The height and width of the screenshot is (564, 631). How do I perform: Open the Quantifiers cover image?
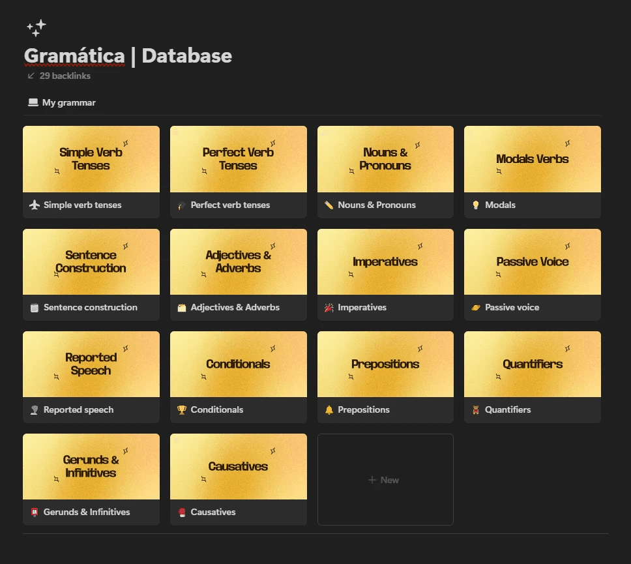click(x=533, y=364)
